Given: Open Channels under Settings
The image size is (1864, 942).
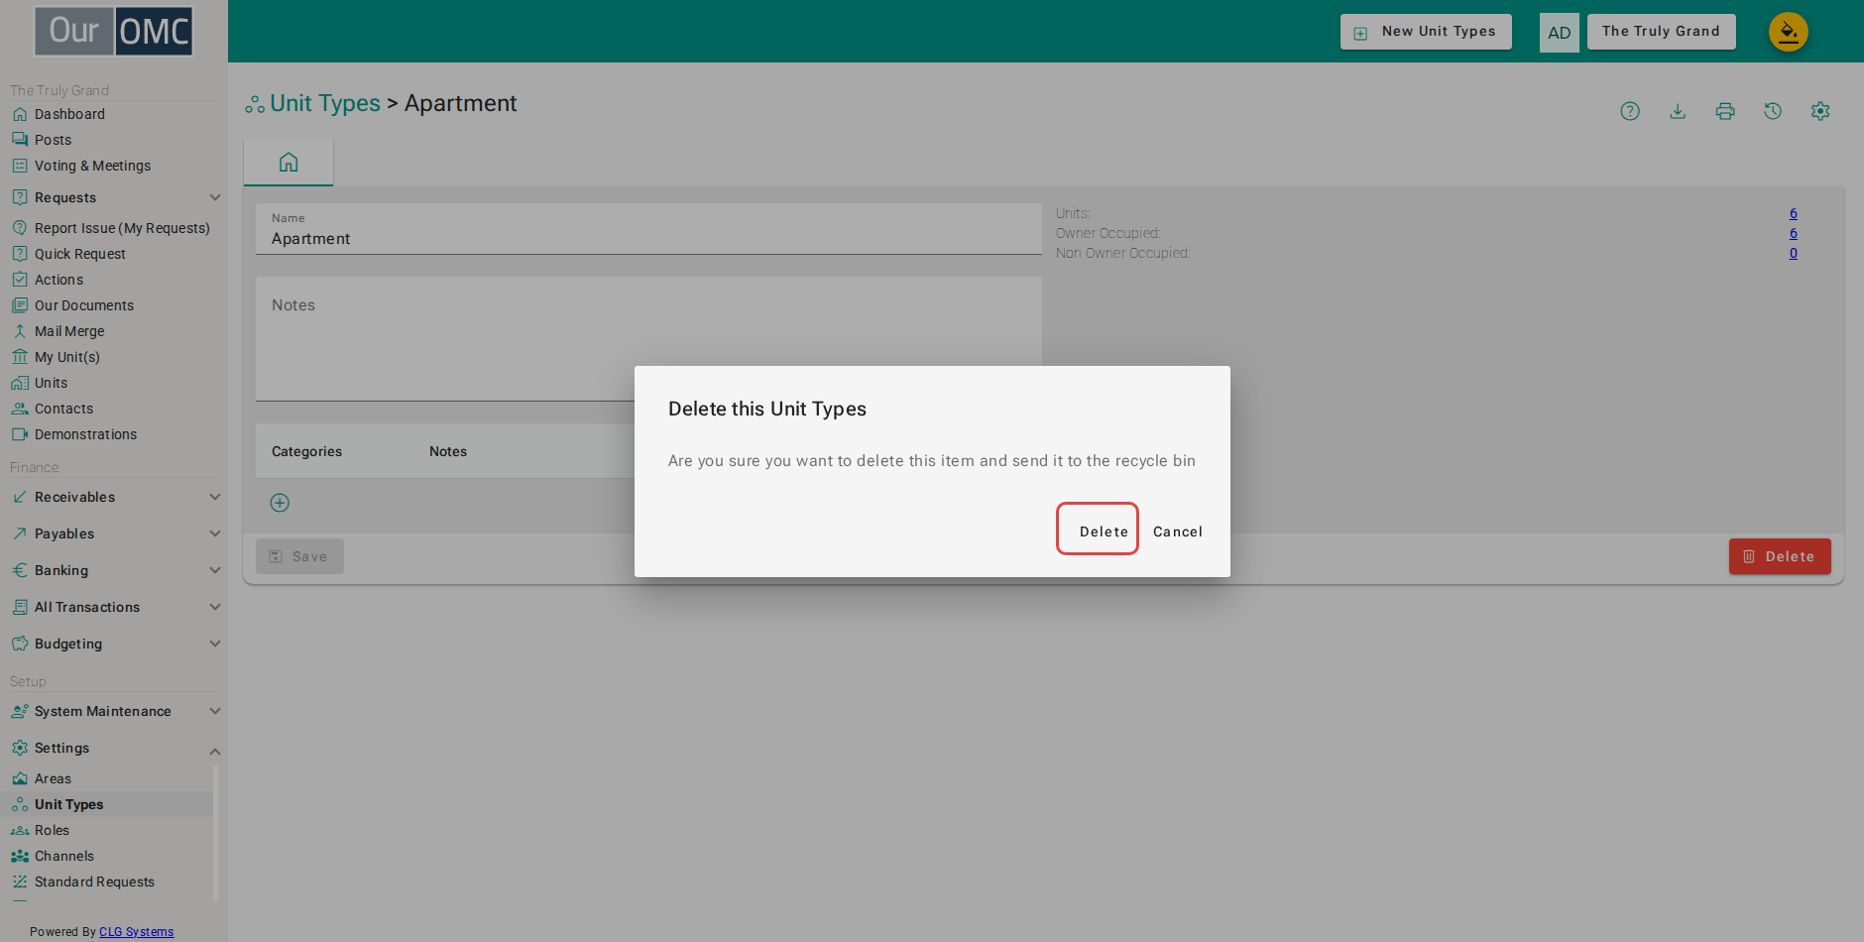Looking at the screenshot, I should pyautogui.click(x=63, y=856).
